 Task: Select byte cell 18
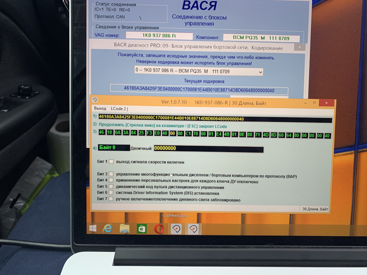coord(110,133)
